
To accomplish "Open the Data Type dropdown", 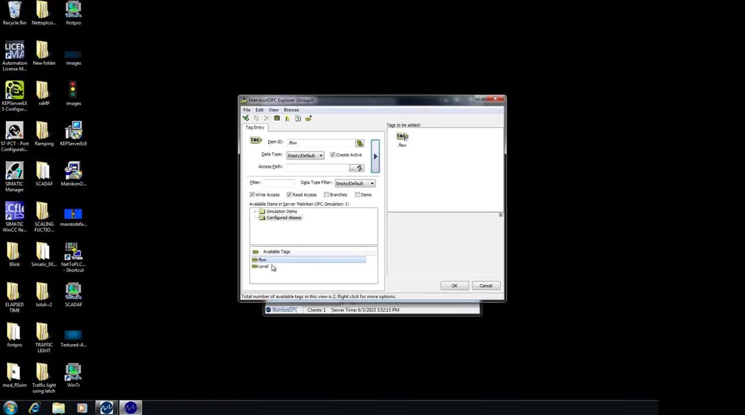I will click(x=320, y=155).
